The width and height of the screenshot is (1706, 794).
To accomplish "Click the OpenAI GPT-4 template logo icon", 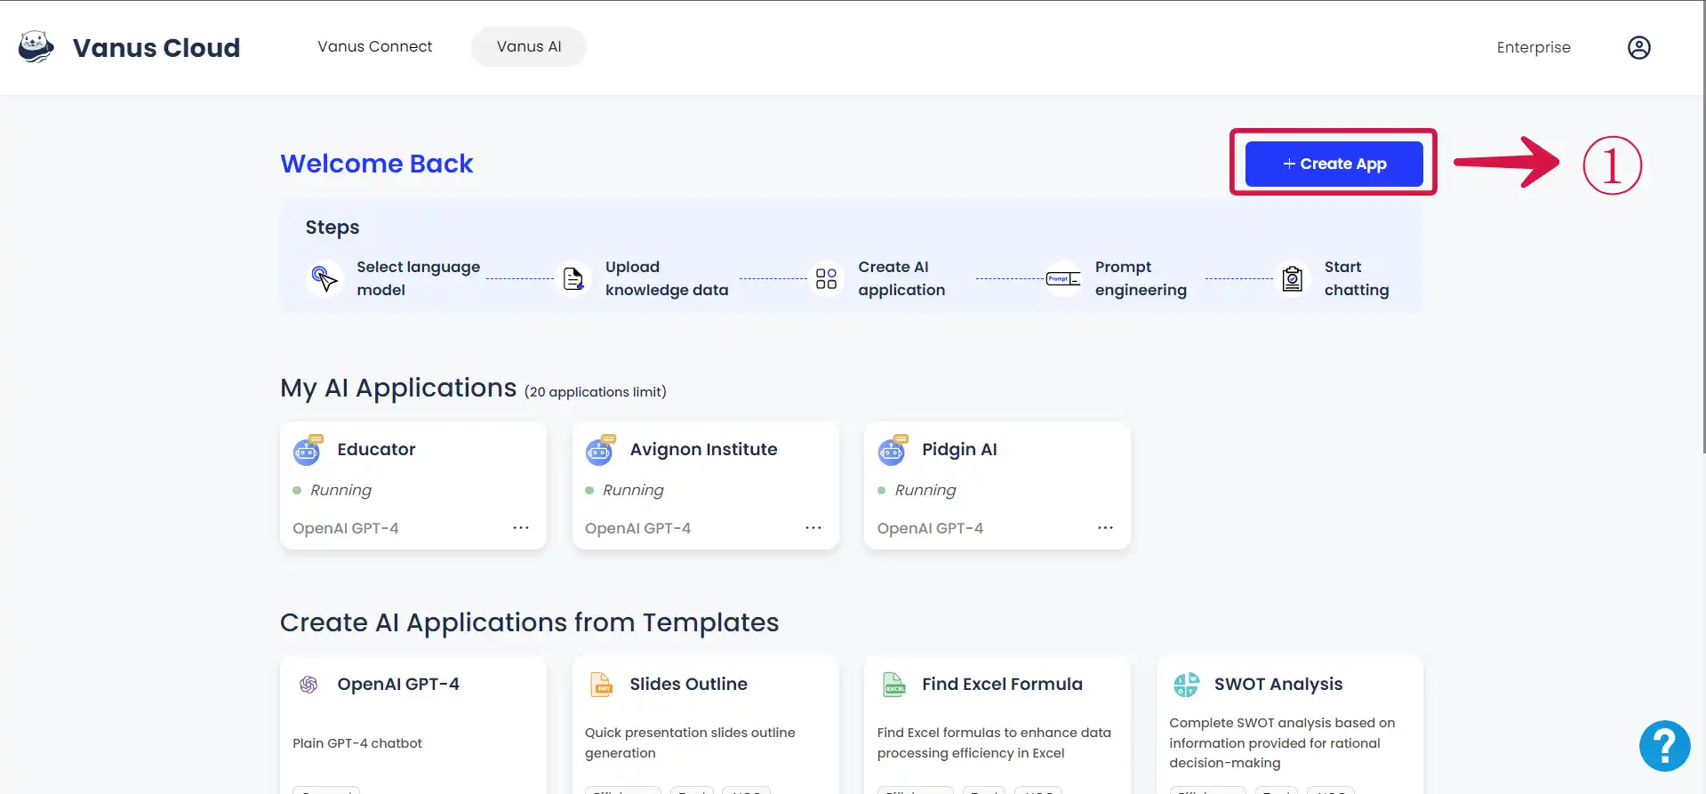I will pos(308,684).
